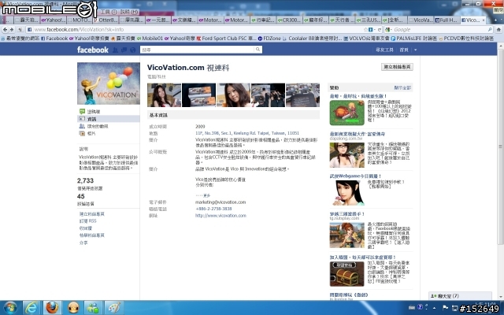
Task: Open the Mobile01 bookmark
Action: click(x=150, y=39)
